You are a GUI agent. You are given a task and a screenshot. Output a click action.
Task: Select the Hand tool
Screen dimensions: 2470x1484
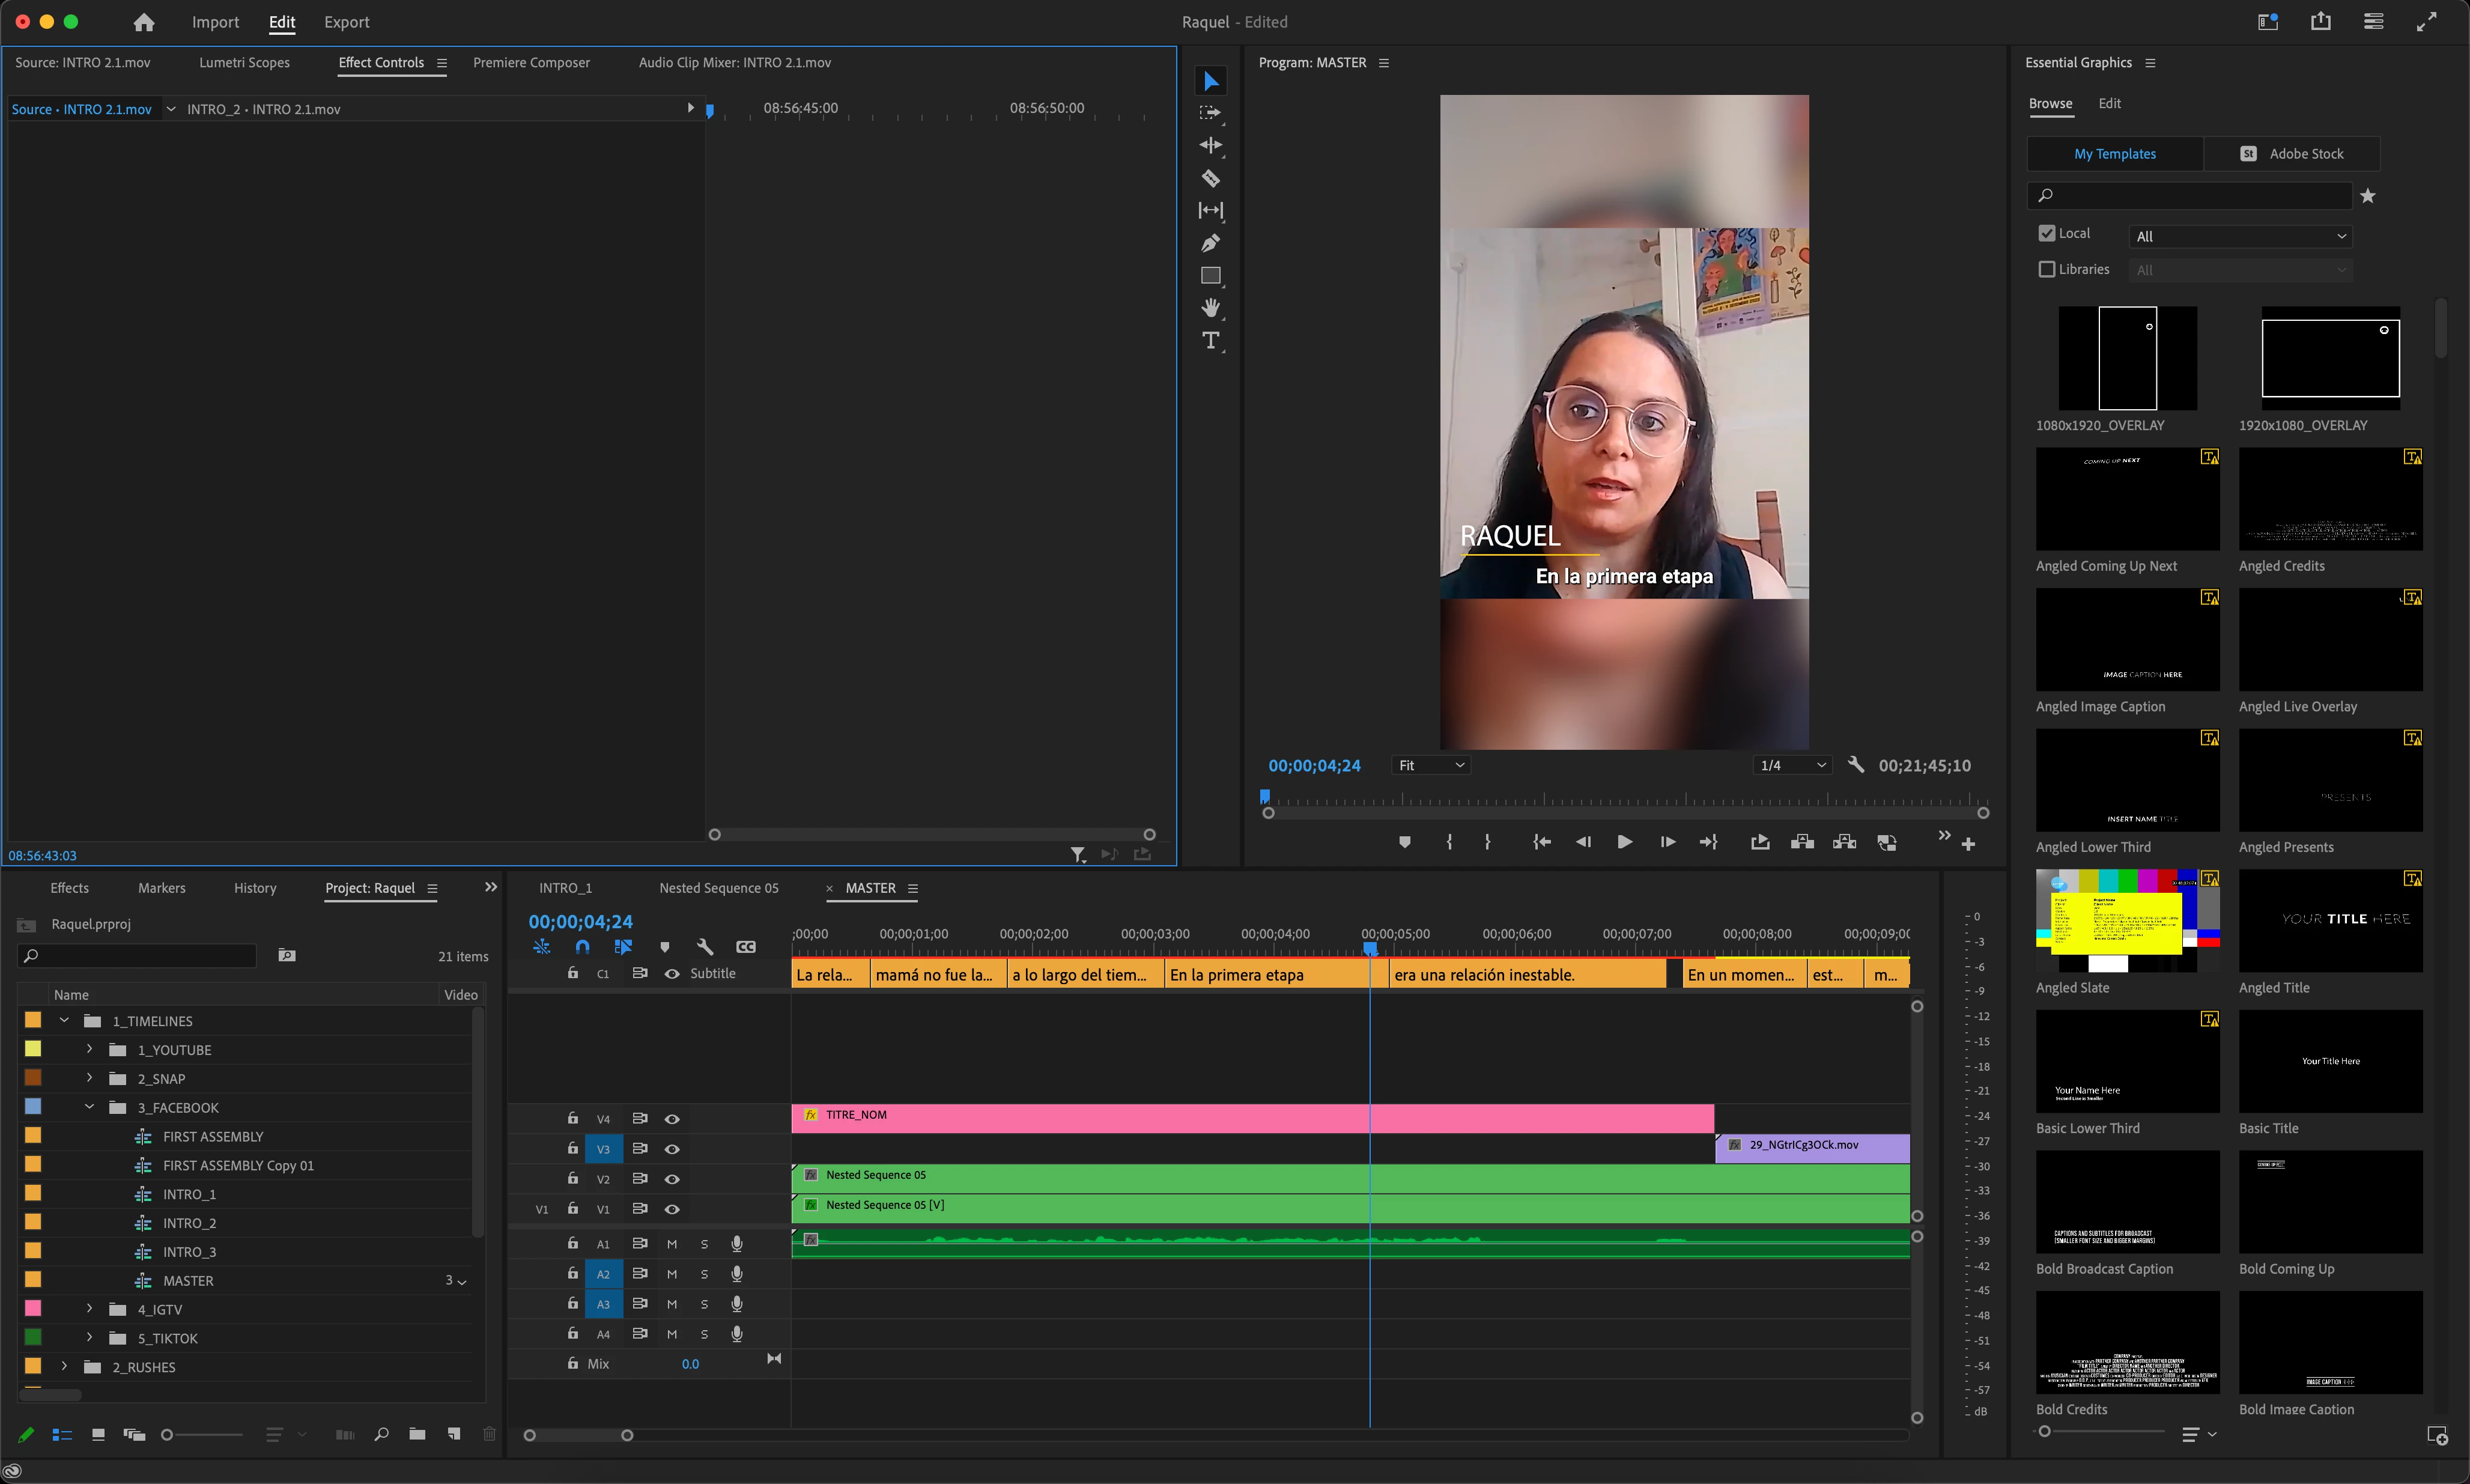click(x=1210, y=308)
